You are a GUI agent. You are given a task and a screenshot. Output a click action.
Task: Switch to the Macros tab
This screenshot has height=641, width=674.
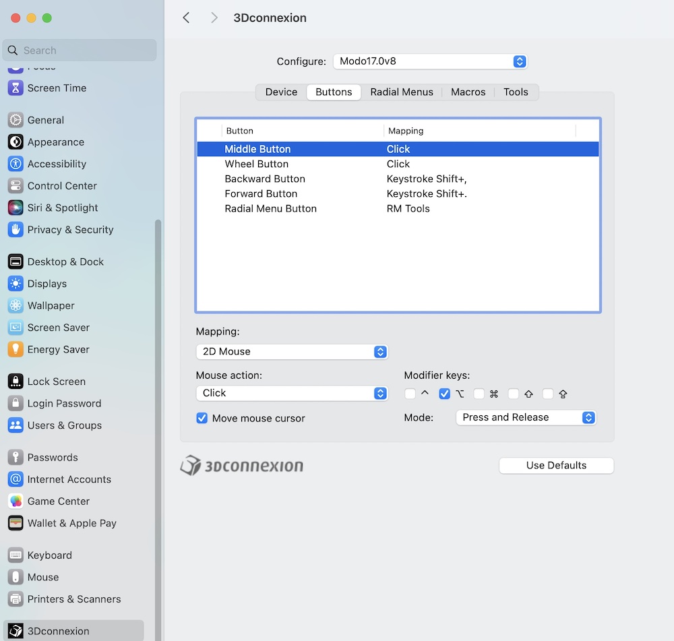tap(468, 92)
